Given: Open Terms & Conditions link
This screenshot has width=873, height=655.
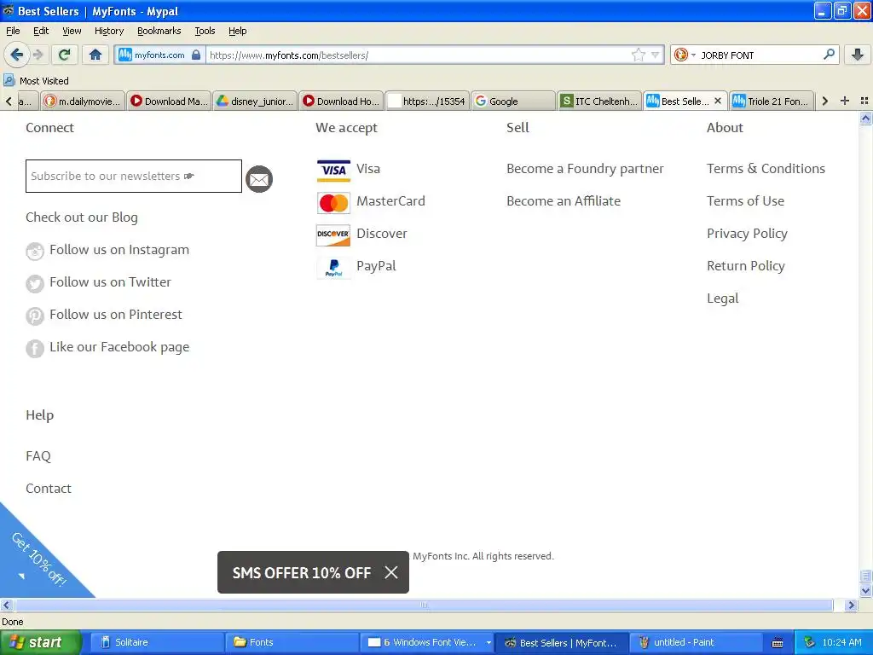Looking at the screenshot, I should pos(766,168).
